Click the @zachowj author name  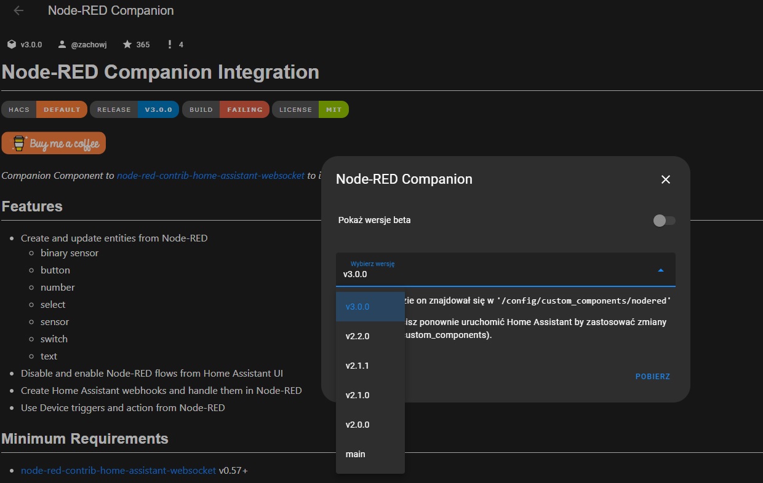pyautogui.click(x=89, y=44)
